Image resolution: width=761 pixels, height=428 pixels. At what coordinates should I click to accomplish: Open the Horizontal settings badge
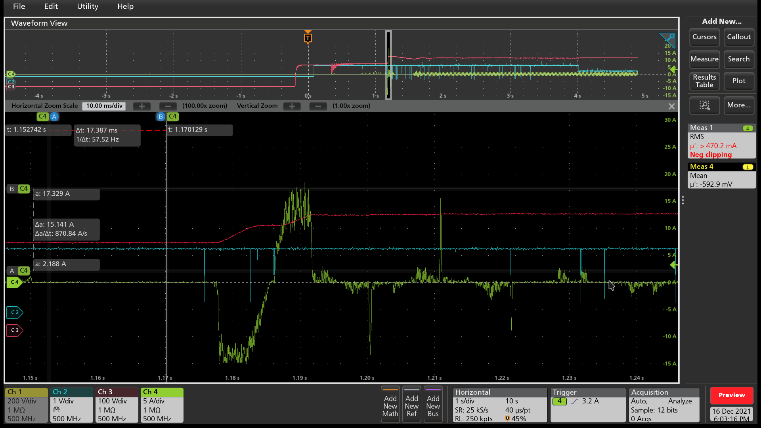[x=499, y=405]
